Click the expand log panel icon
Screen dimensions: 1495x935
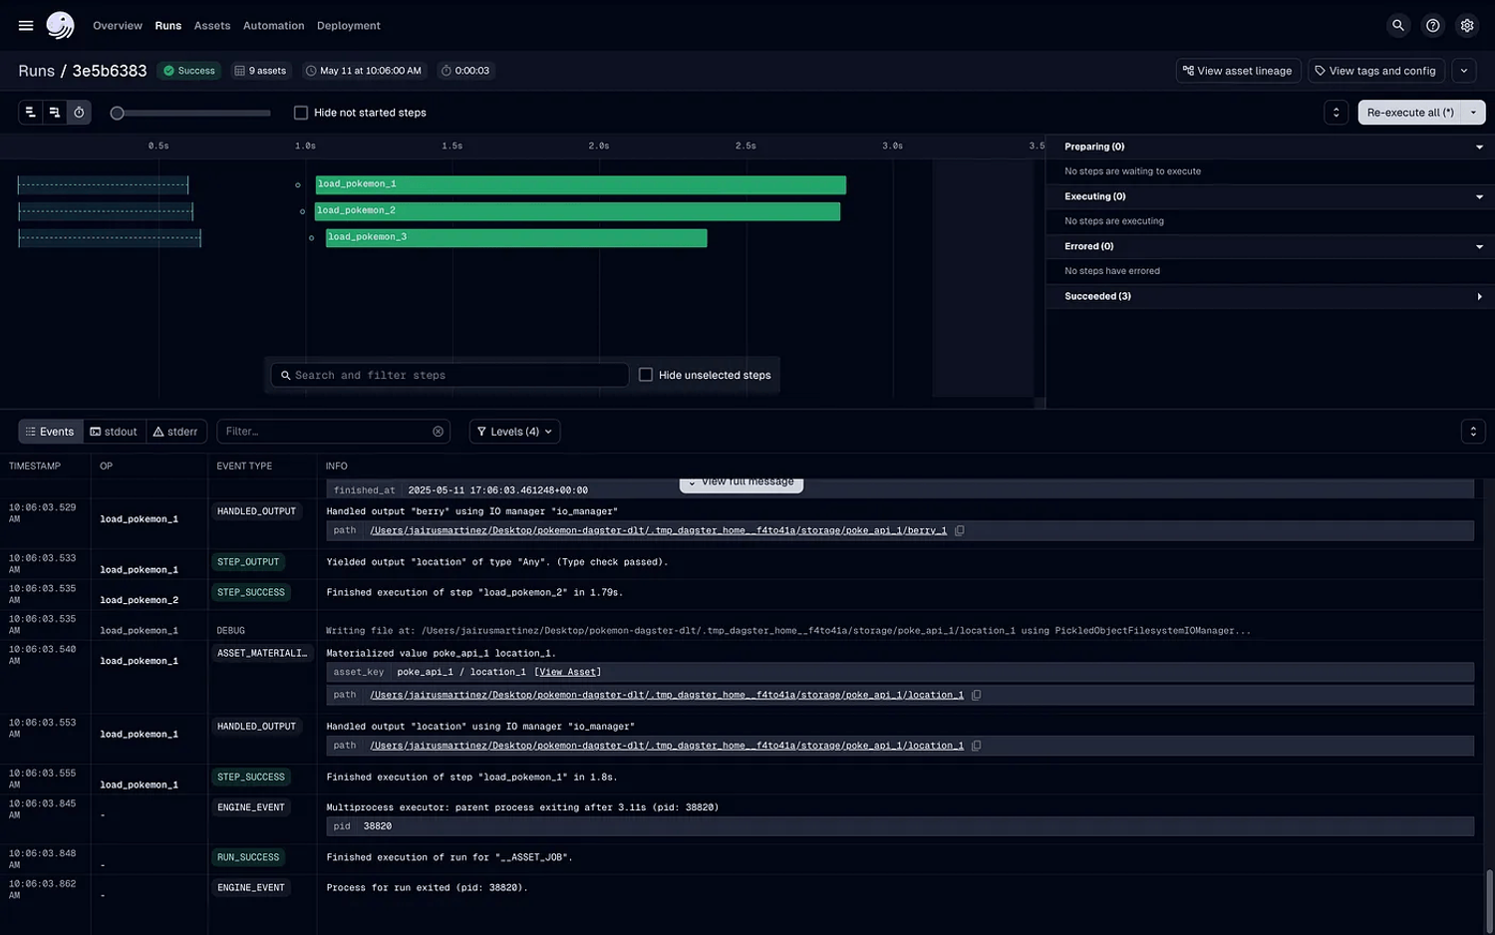coord(1473,432)
